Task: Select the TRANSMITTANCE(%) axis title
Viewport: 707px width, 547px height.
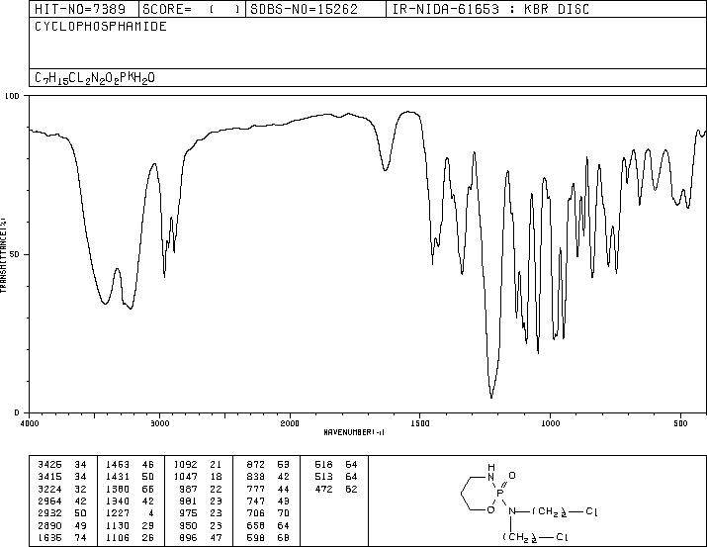Action: tap(3, 254)
